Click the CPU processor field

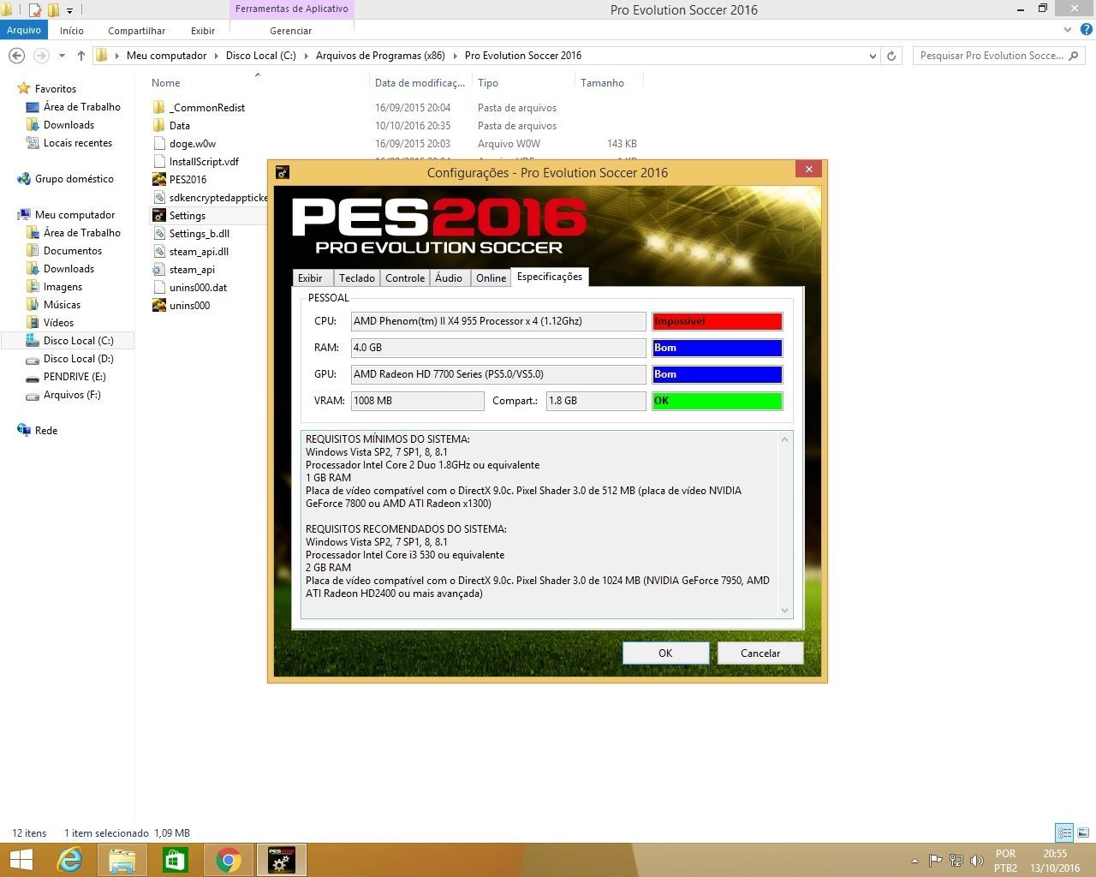coord(498,321)
